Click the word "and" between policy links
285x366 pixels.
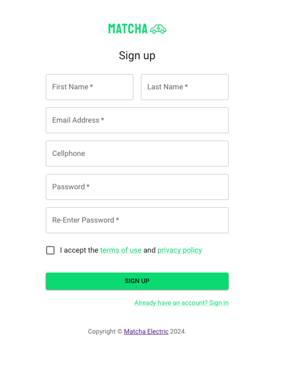(x=149, y=250)
